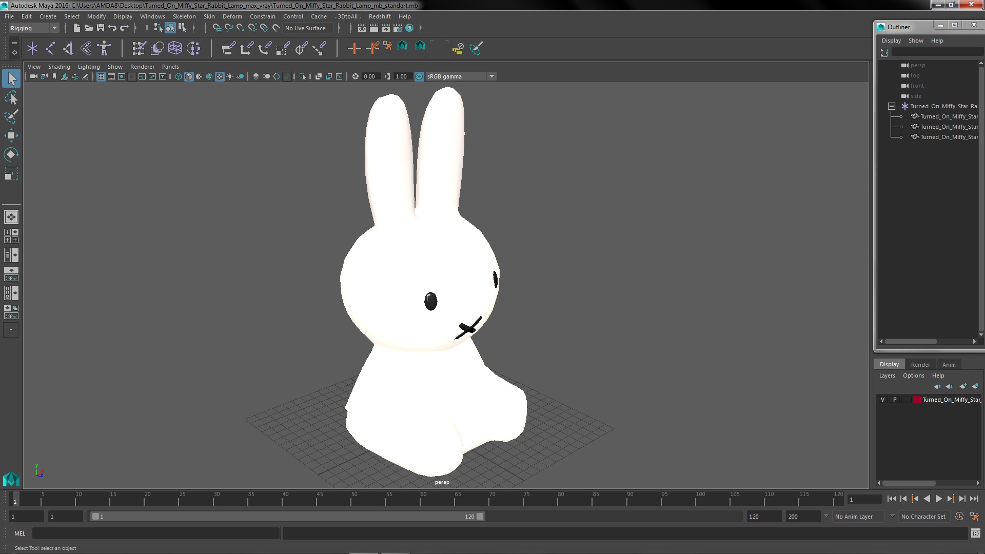Open the Redshift menu
Image resolution: width=985 pixels, height=554 pixels.
380,16
